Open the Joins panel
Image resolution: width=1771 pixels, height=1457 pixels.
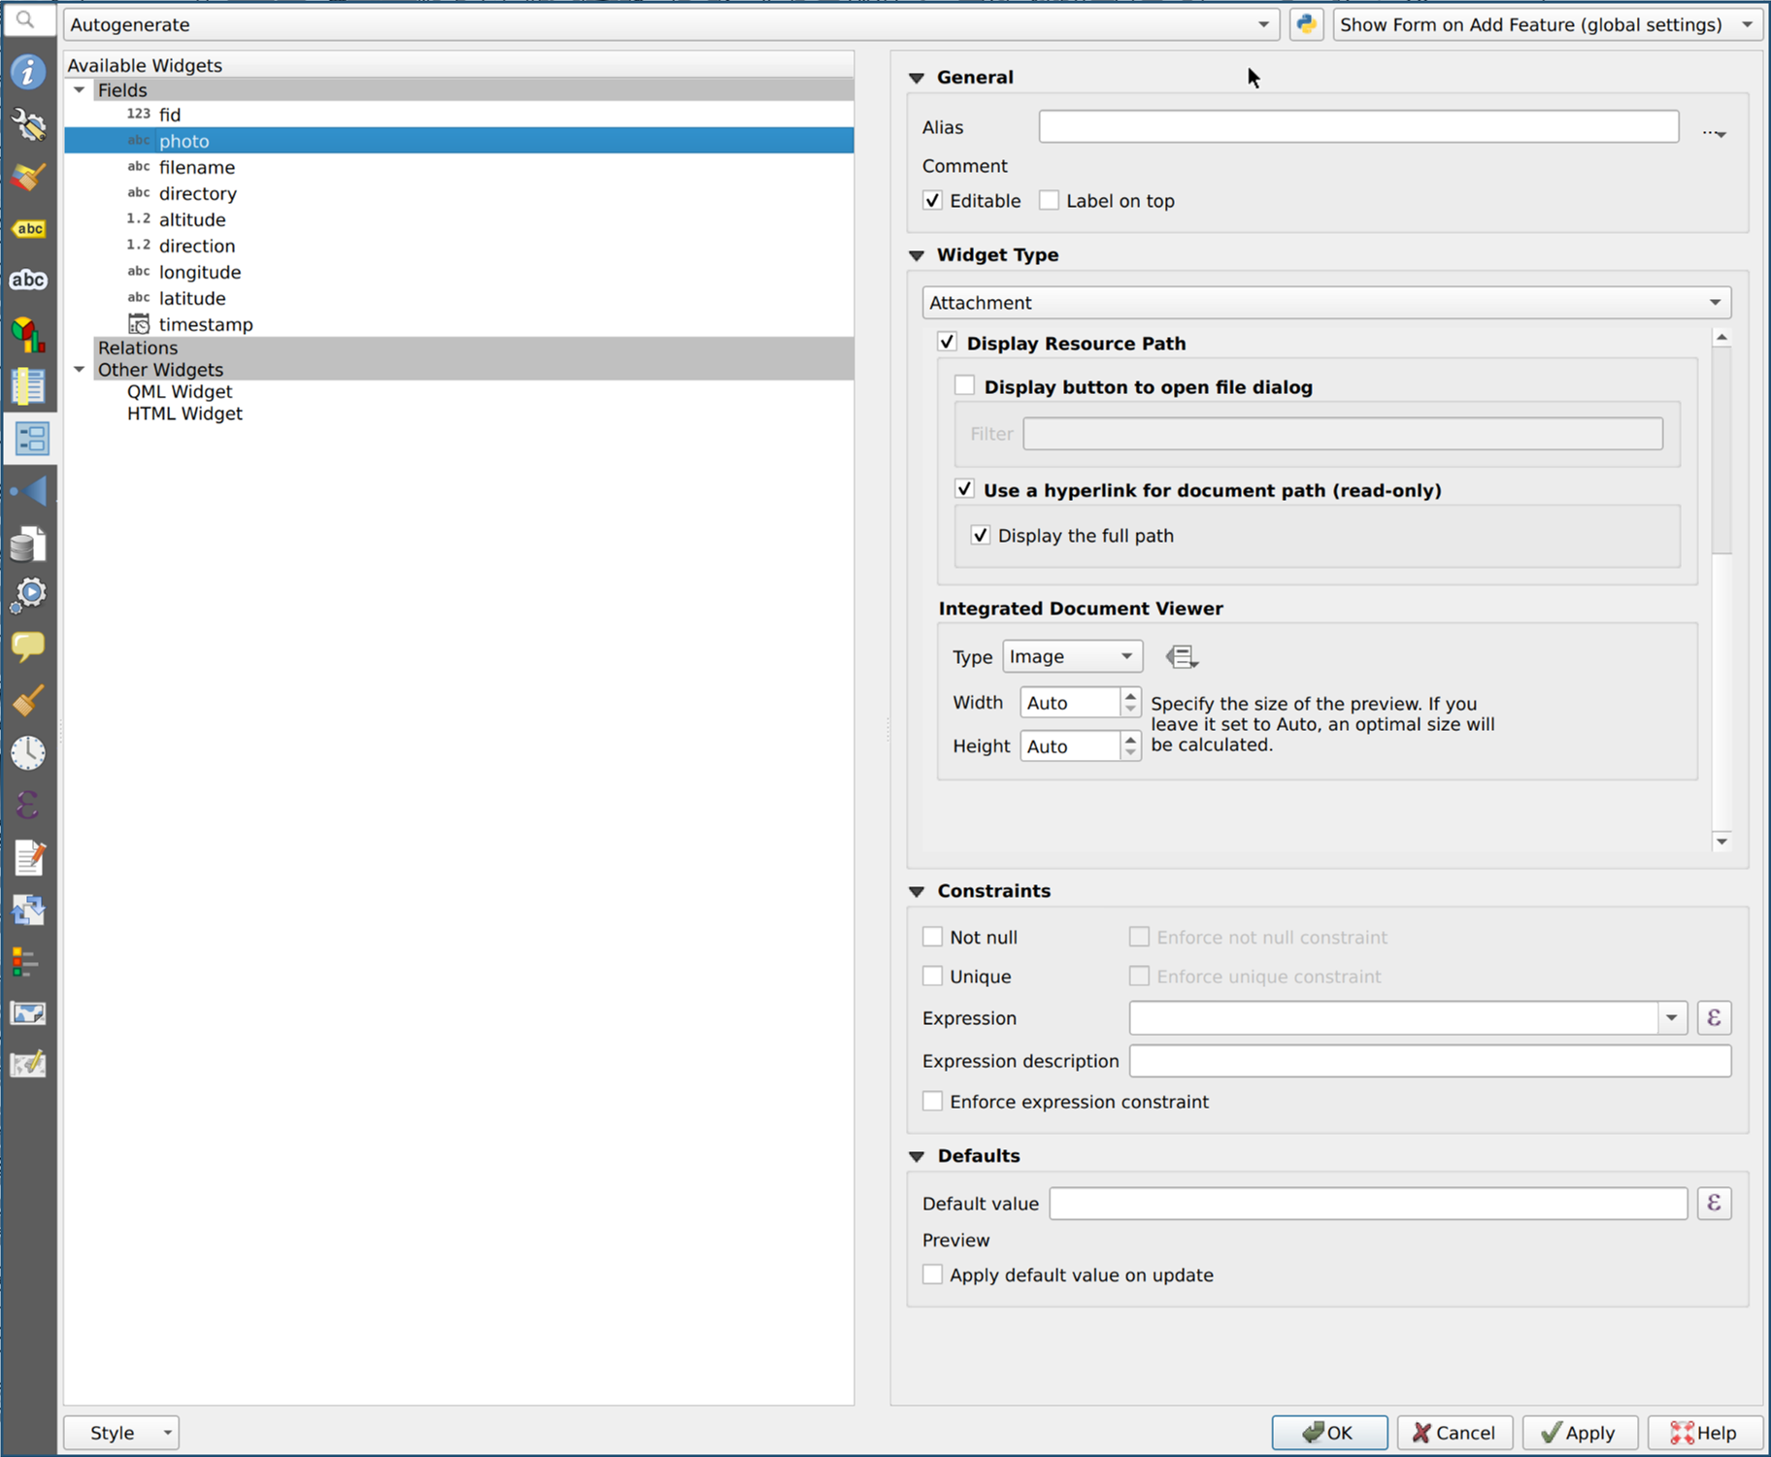click(28, 490)
